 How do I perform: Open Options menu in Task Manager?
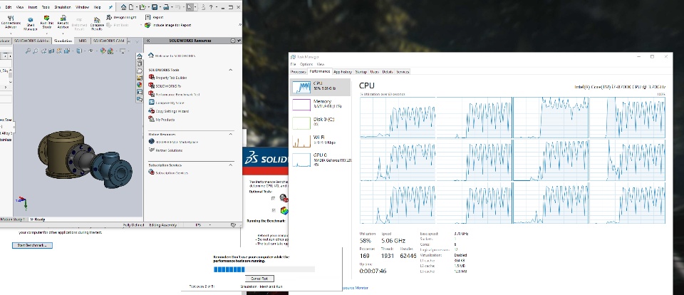pos(306,64)
